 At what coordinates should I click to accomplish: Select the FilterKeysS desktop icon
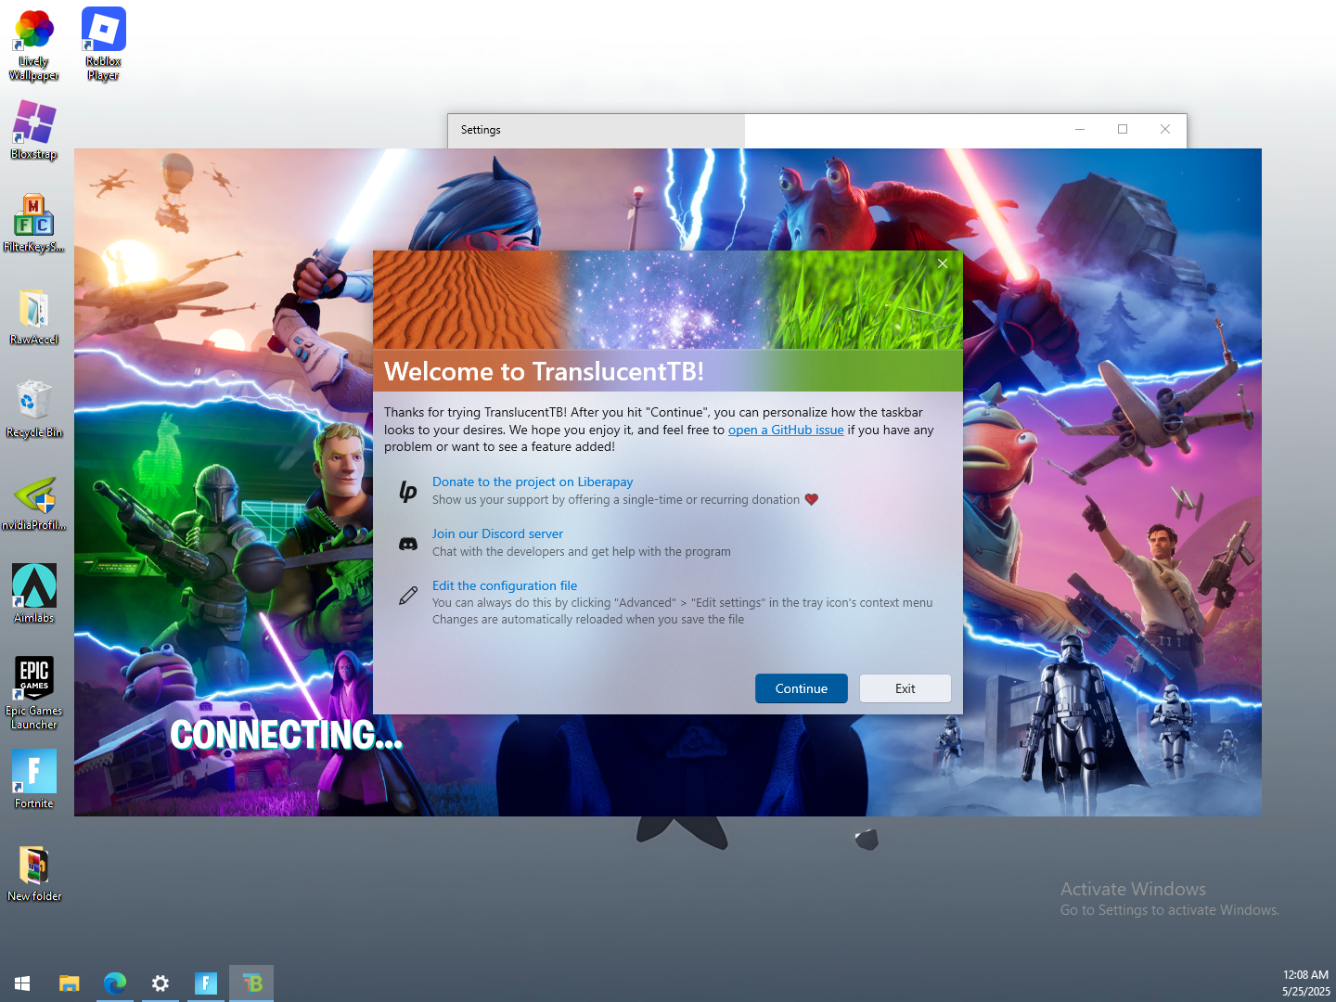point(34,223)
